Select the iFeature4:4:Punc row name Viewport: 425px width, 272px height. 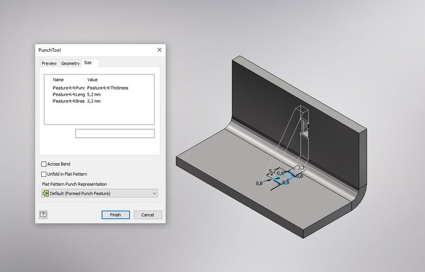tap(69, 88)
